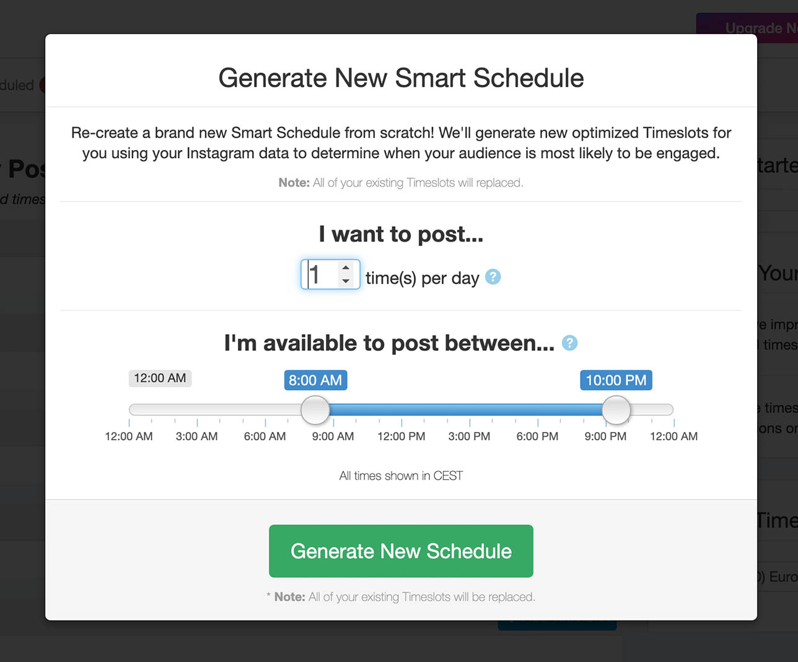Click the 6:00 AM label under slider
The height and width of the screenshot is (662, 798).
pos(265,436)
